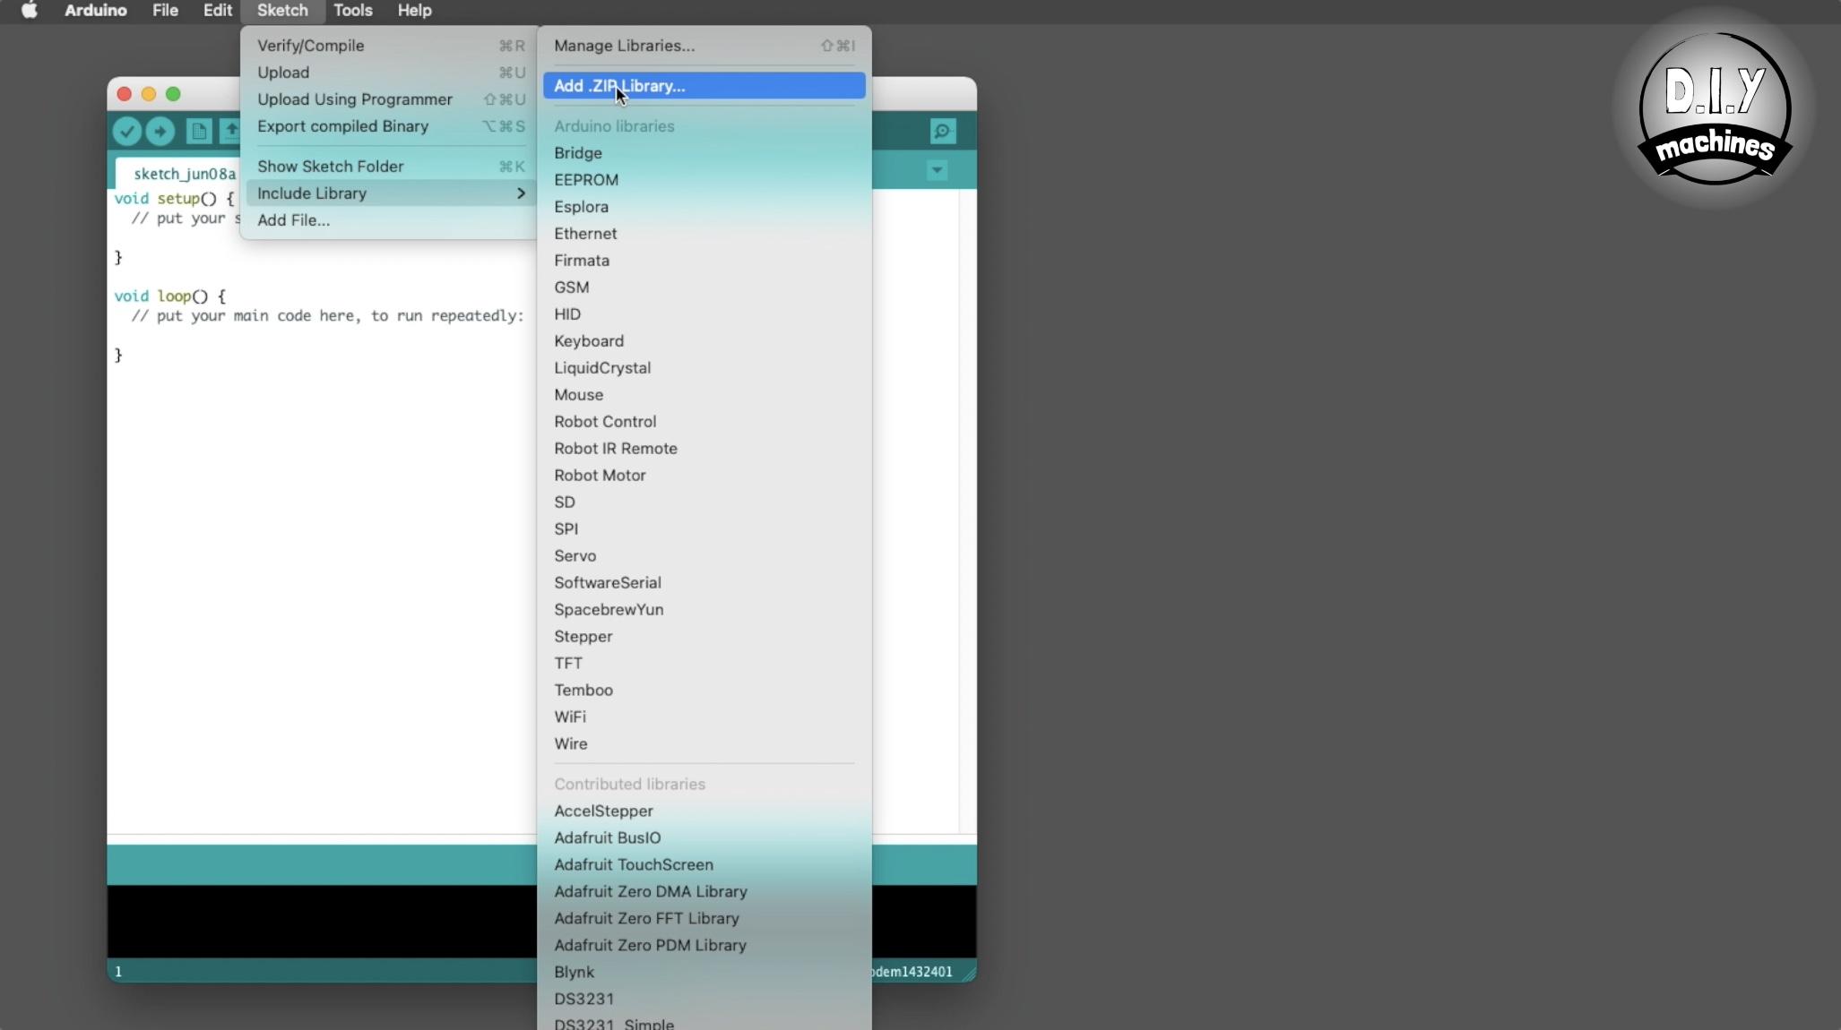The width and height of the screenshot is (1841, 1030).
Task: Include the Bridge library
Action: pyautogui.click(x=704, y=153)
